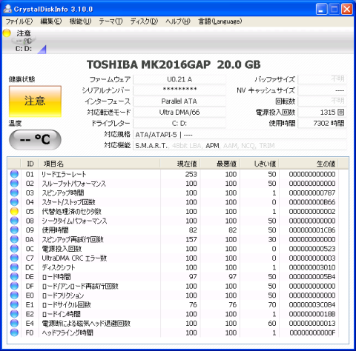Open the テーマ(T) menu
The height and width of the screenshot is (351, 356).
click(x=111, y=21)
